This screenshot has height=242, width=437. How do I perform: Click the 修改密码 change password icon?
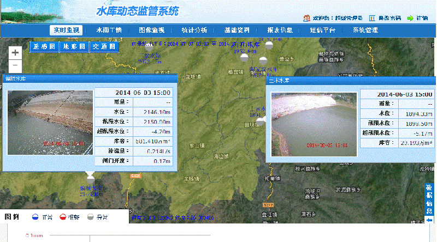[x=373, y=18]
